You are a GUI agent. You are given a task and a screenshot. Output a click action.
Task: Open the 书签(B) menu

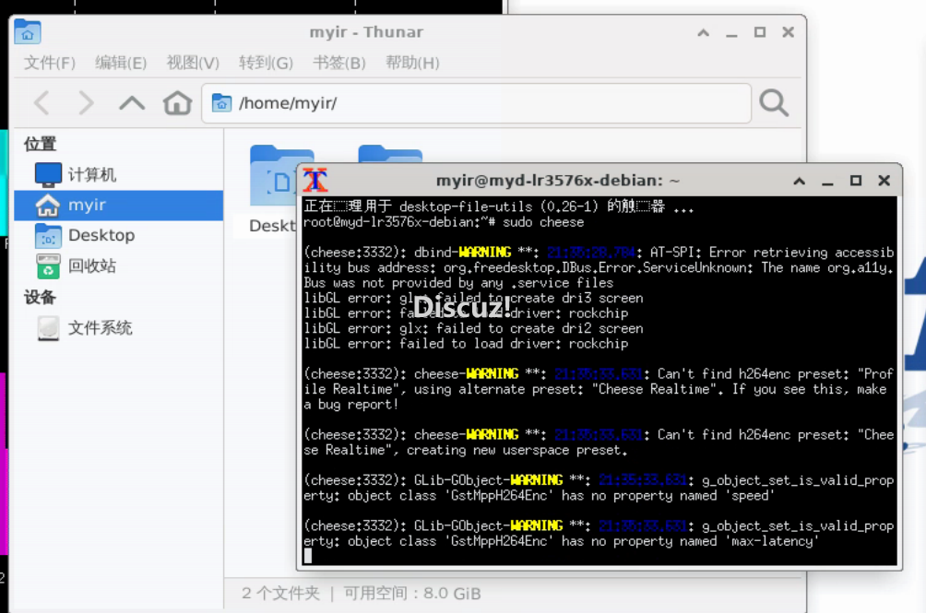point(339,63)
